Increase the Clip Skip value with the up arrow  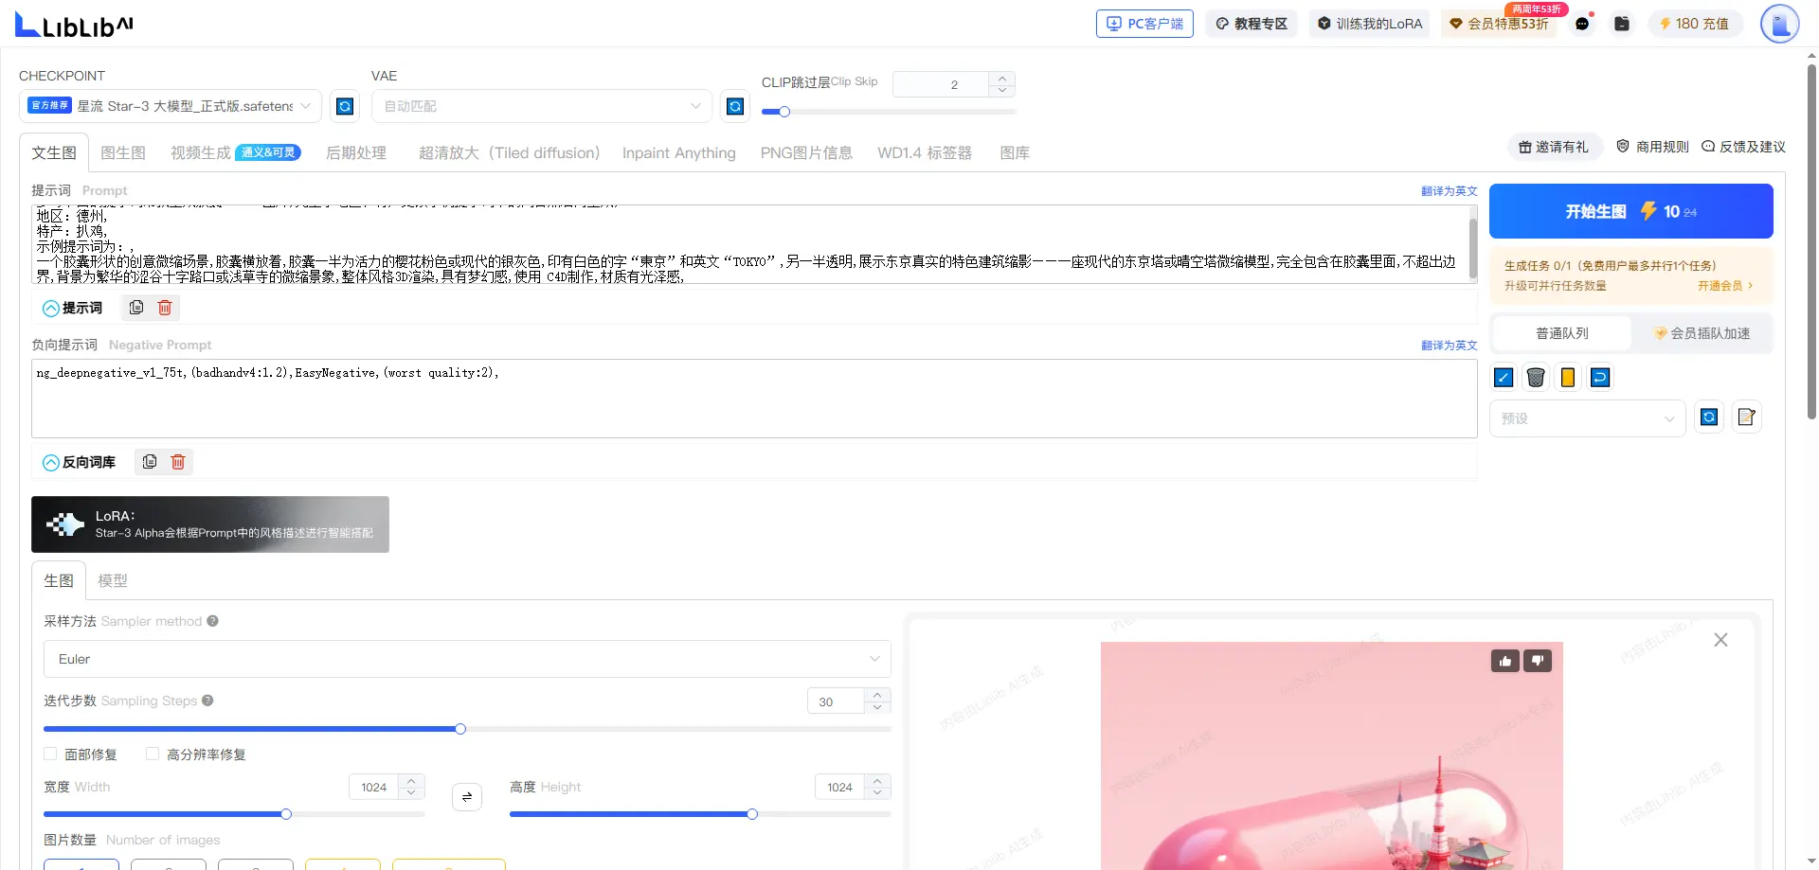(1002, 79)
